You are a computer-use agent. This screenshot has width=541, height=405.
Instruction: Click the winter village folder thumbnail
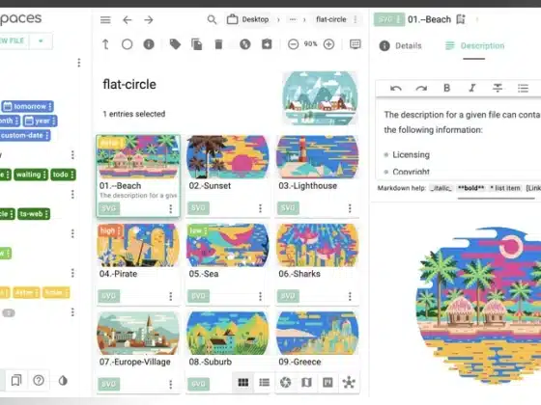click(x=320, y=97)
